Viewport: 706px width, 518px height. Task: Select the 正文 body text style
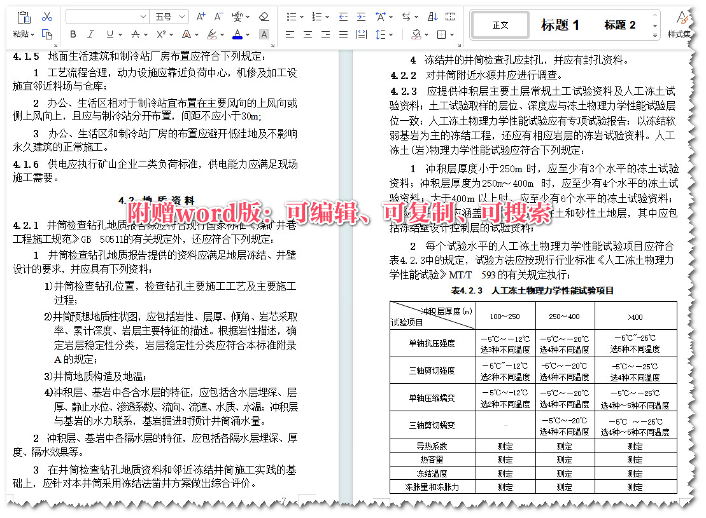tap(500, 24)
